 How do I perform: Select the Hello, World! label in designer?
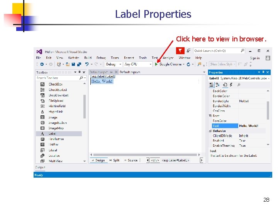point(102,81)
